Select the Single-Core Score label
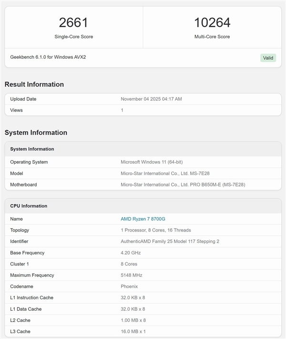This screenshot has width=286, height=339. tap(73, 37)
